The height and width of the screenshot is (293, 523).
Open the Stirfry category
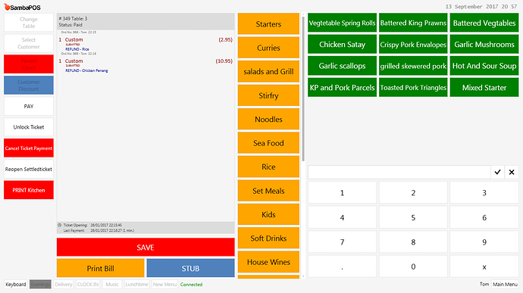point(268,95)
